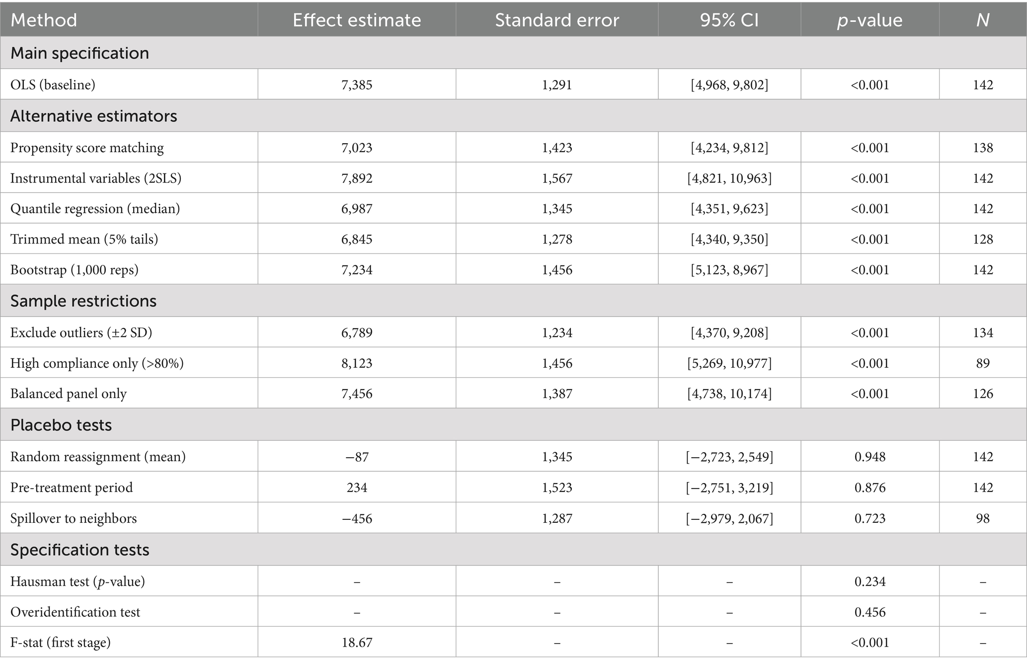
Task: Select the F-stat first stage value 18.67
Action: [x=357, y=643]
